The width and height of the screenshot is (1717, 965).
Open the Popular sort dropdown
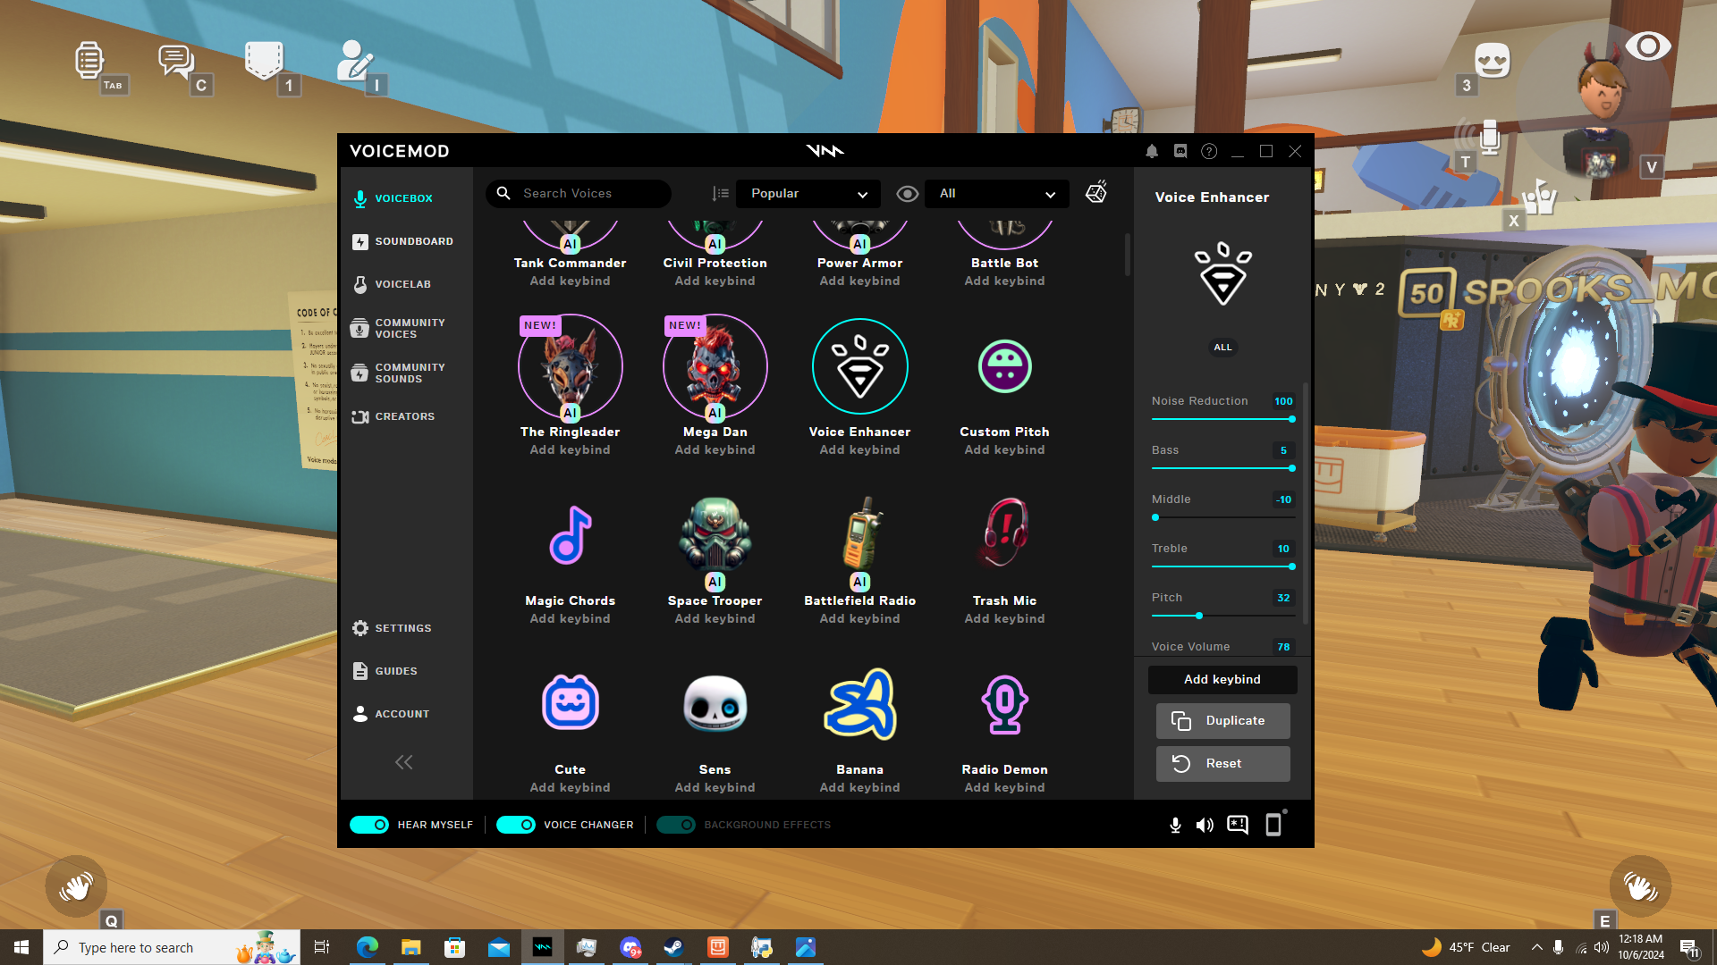click(x=808, y=194)
